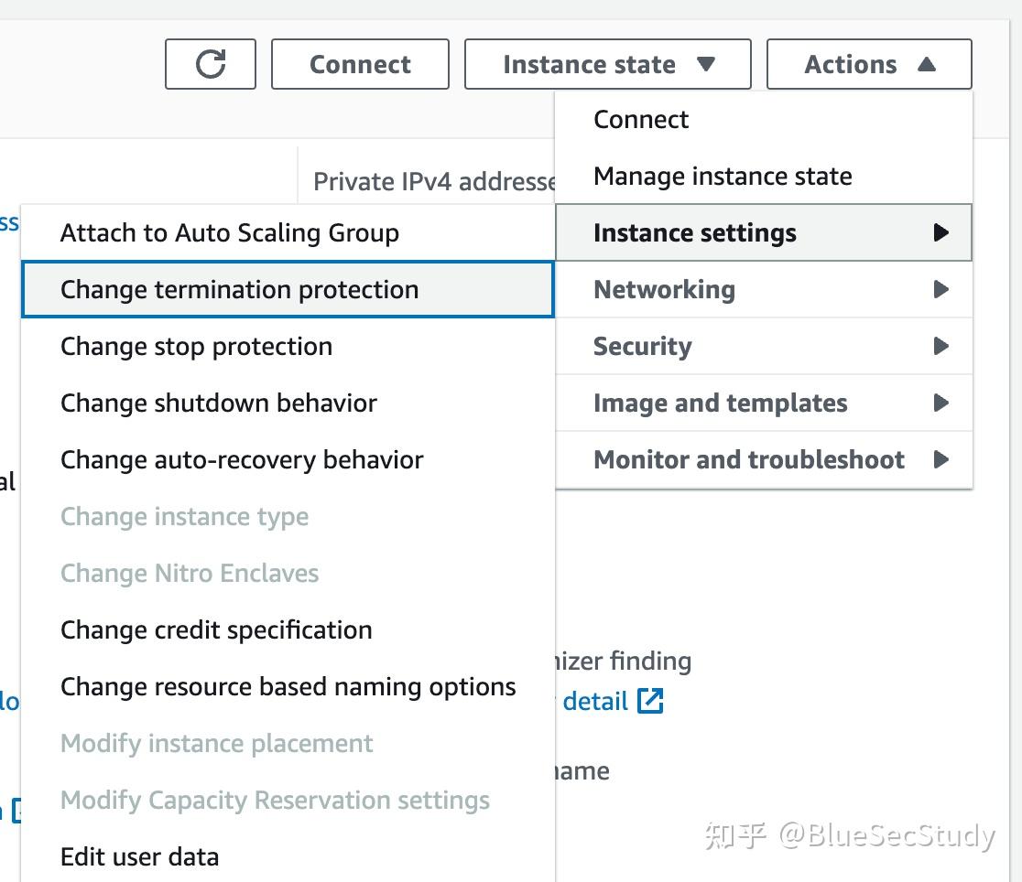Open external link icon beside detail
1022x882 pixels.
pyautogui.click(x=650, y=701)
